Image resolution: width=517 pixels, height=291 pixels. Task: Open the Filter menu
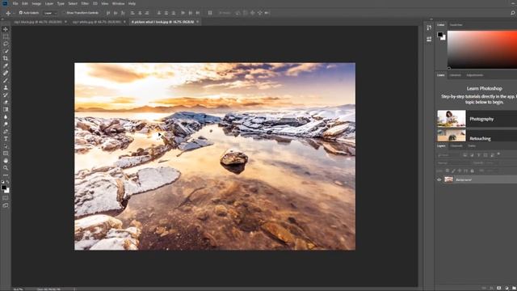pos(85,3)
